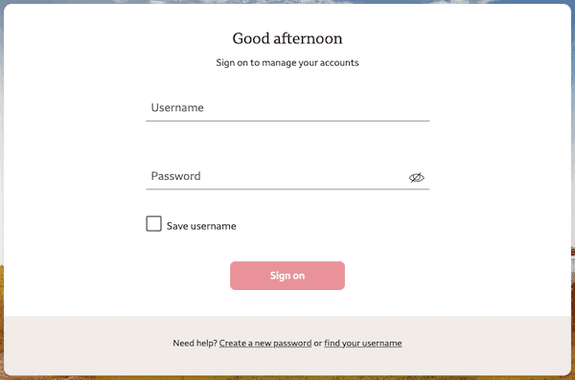This screenshot has height=380, width=575.
Task: Tick the Save username checkbox
Action: 153,224
